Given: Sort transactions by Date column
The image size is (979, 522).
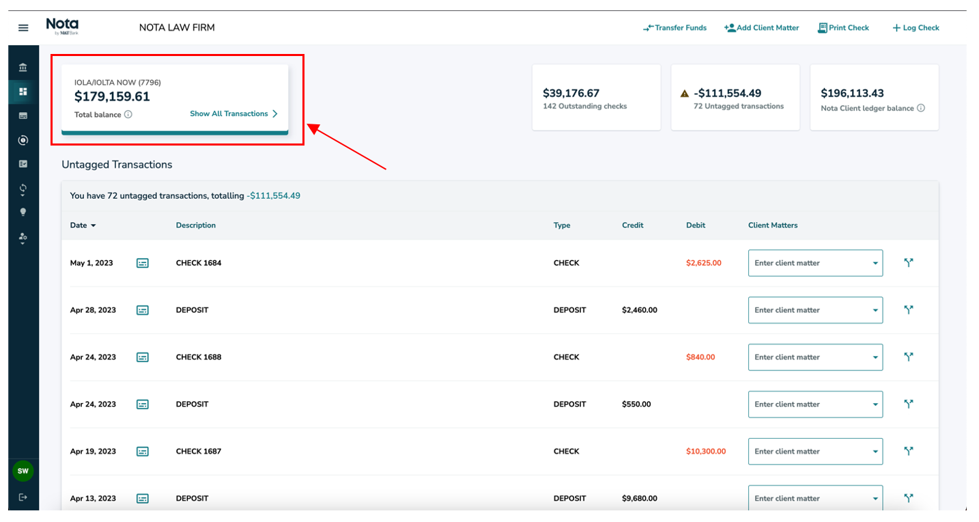Looking at the screenshot, I should click(83, 225).
